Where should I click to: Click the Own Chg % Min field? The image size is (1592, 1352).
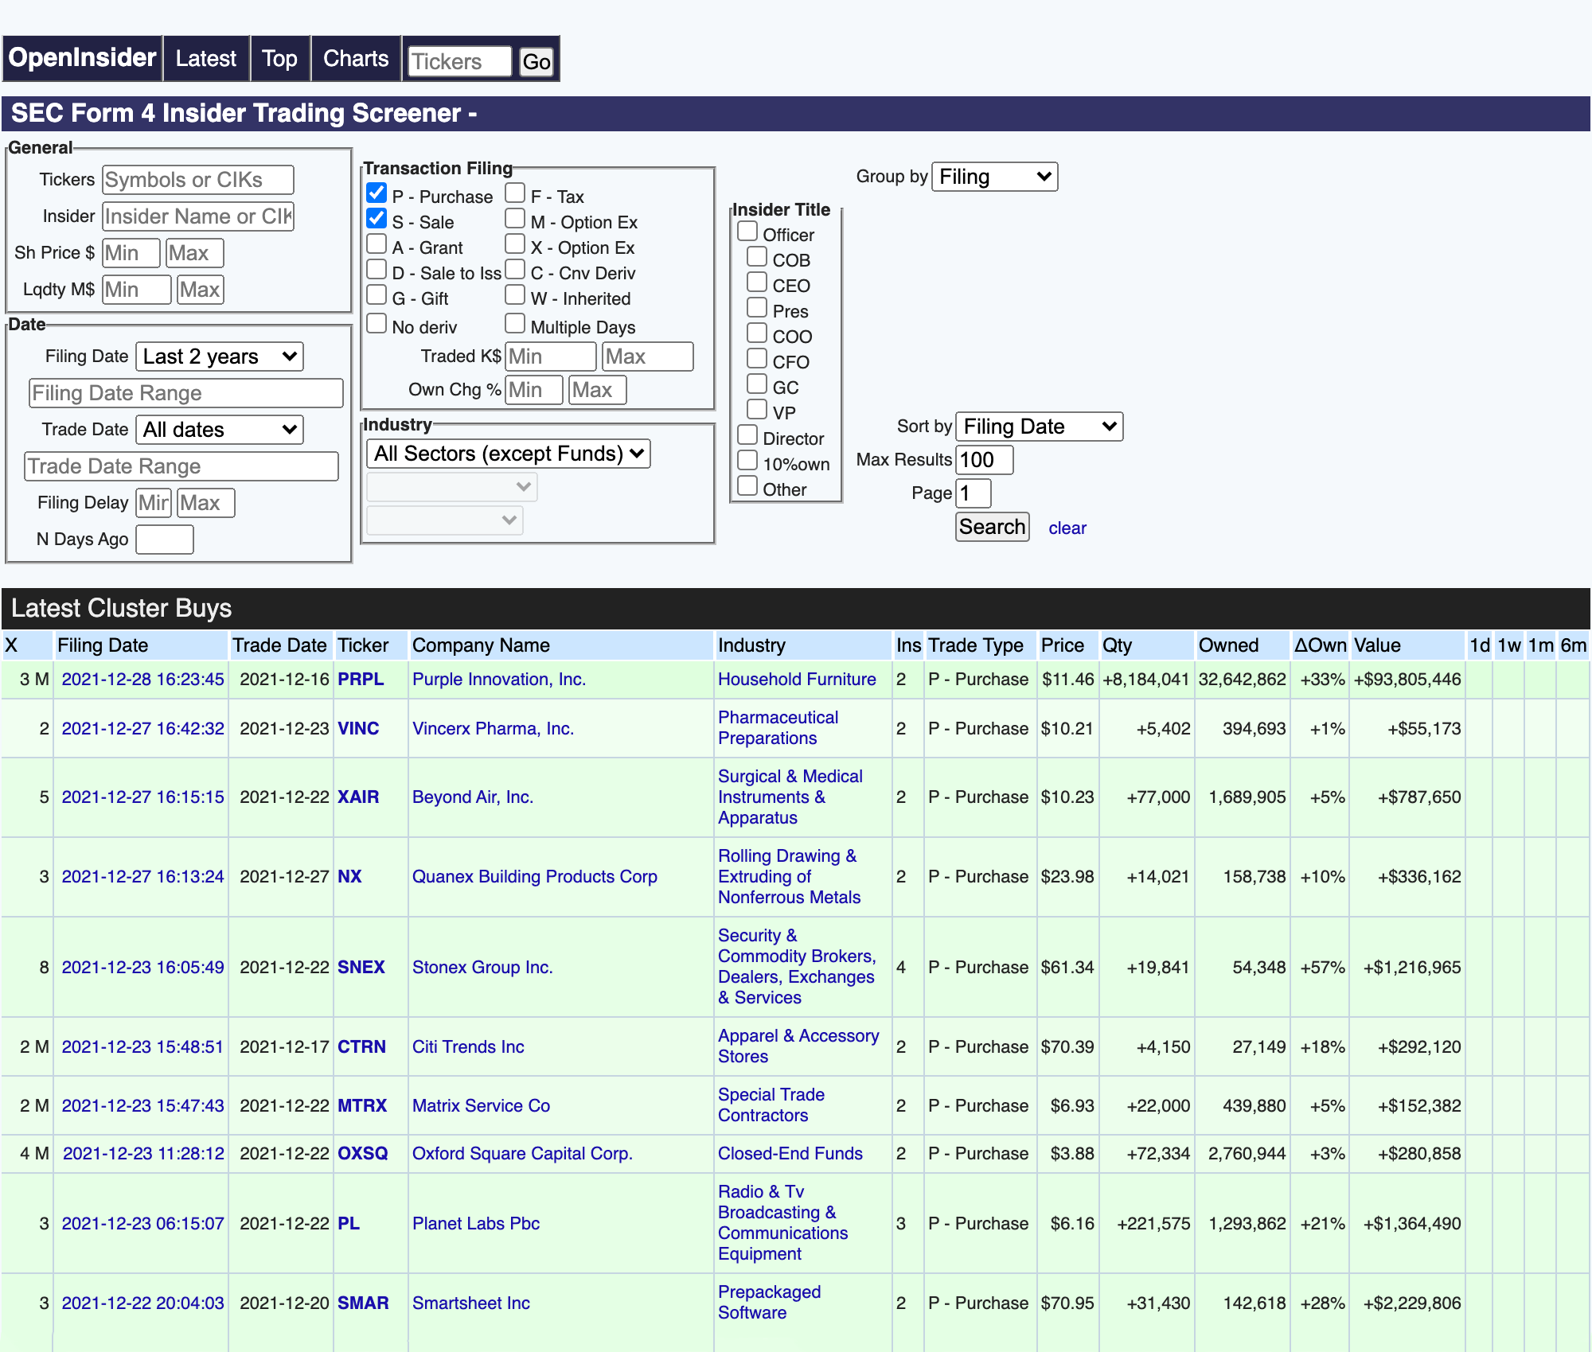pos(534,390)
